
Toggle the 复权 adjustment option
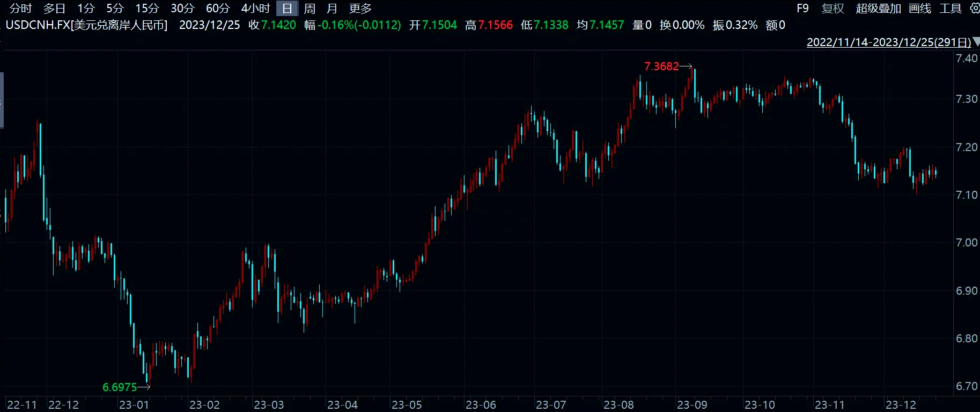(832, 9)
